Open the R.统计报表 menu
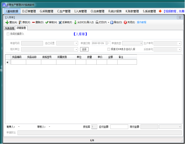 click(115, 11)
